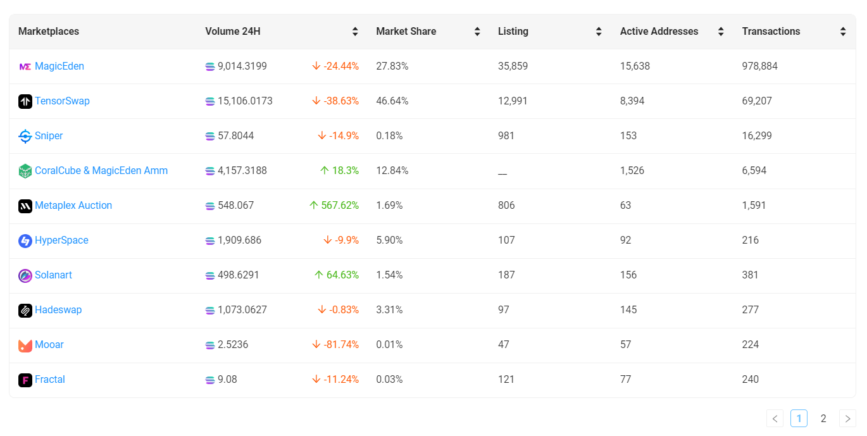This screenshot has width=867, height=436.
Task: Click the 35,859 listing count
Action: point(513,66)
